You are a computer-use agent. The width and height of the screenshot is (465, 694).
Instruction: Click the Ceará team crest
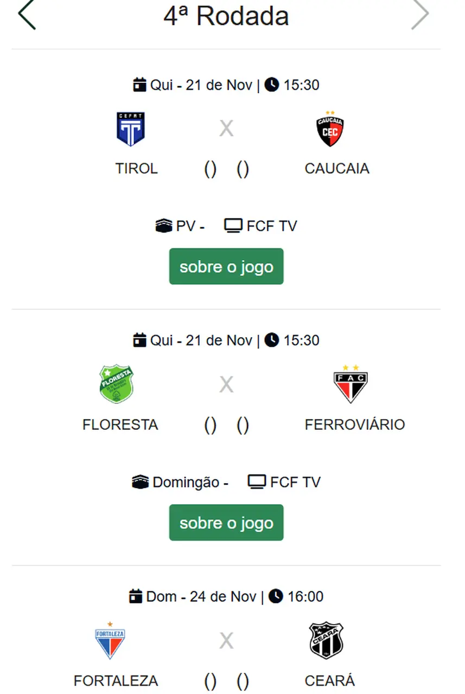click(326, 640)
